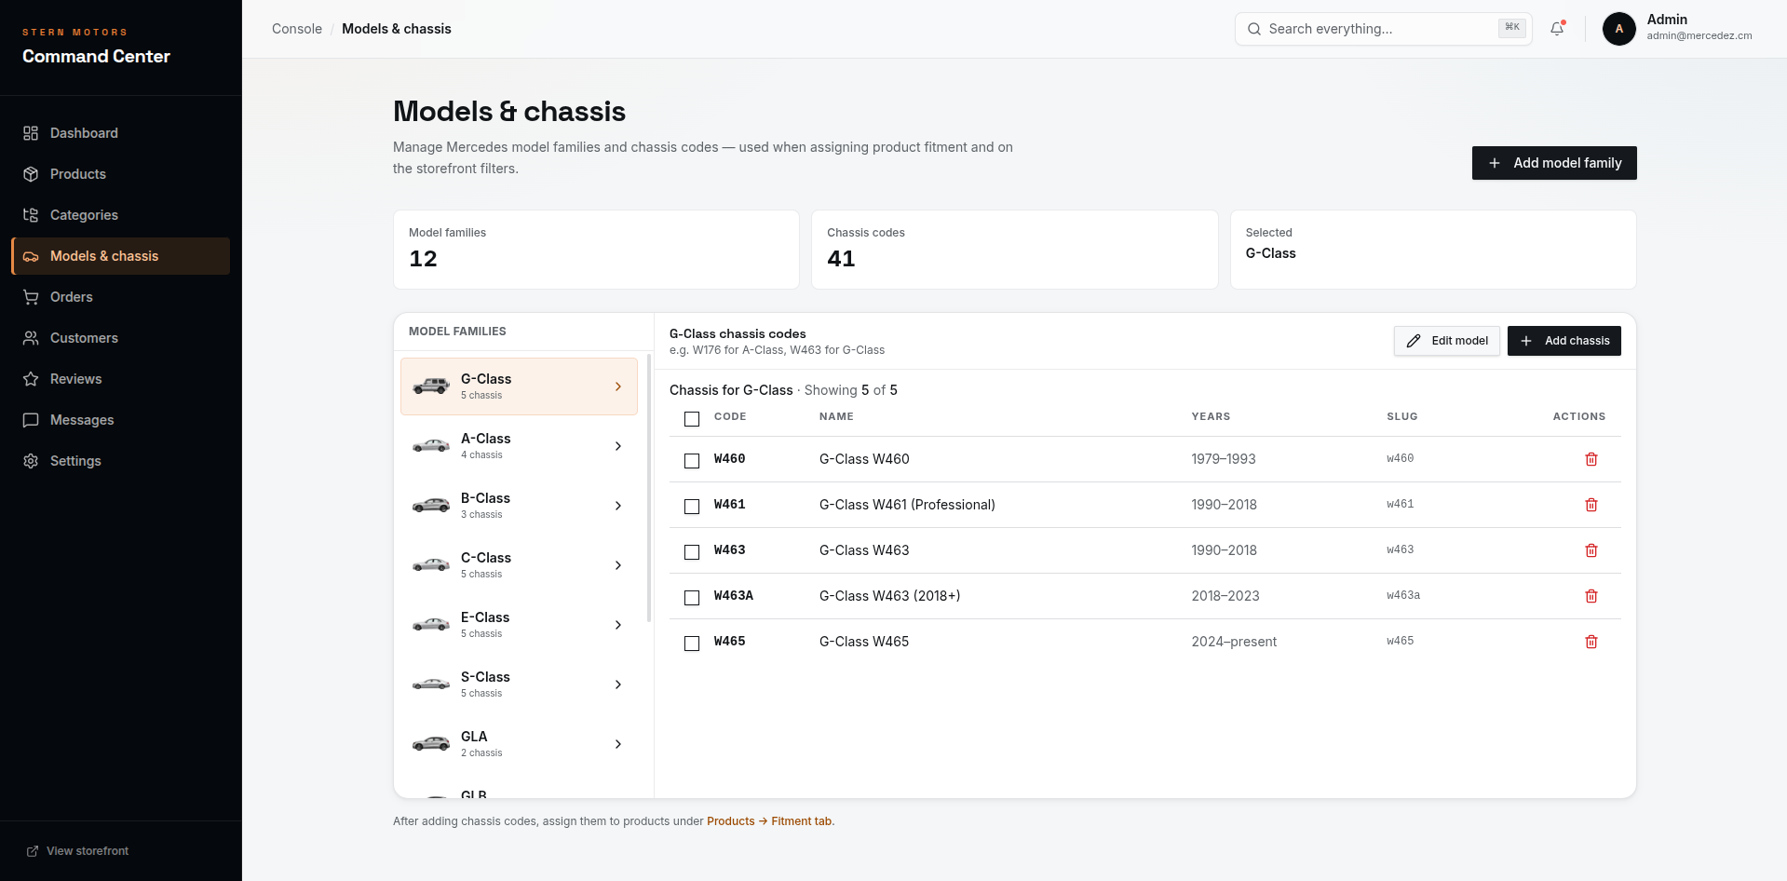
Task: Click the Console breadcrumb link
Action: (297, 29)
